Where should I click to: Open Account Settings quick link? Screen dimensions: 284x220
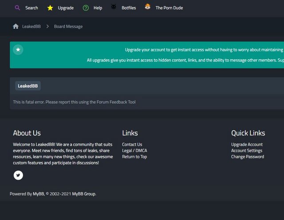(x=247, y=150)
